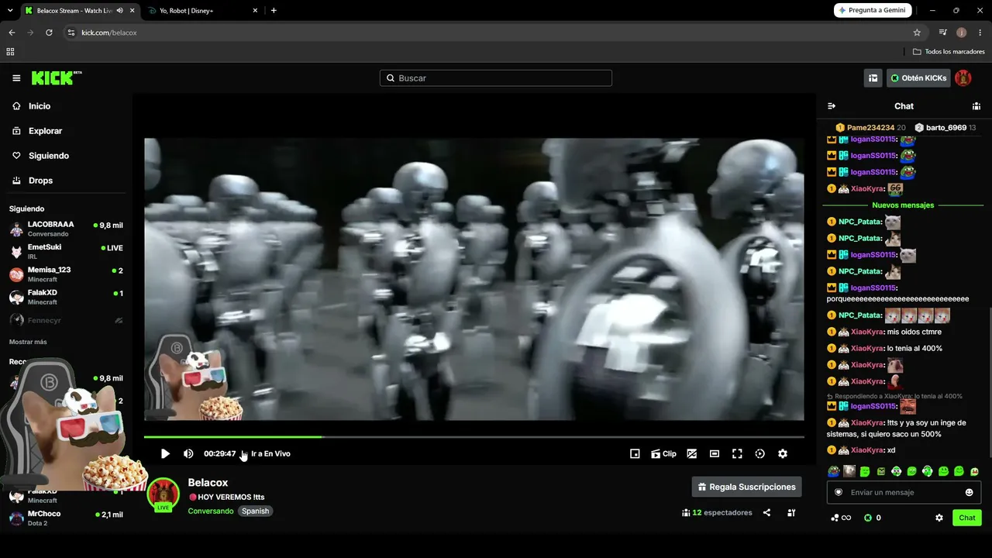Open the browser apps grid shortcut
992x558 pixels.
point(10,52)
